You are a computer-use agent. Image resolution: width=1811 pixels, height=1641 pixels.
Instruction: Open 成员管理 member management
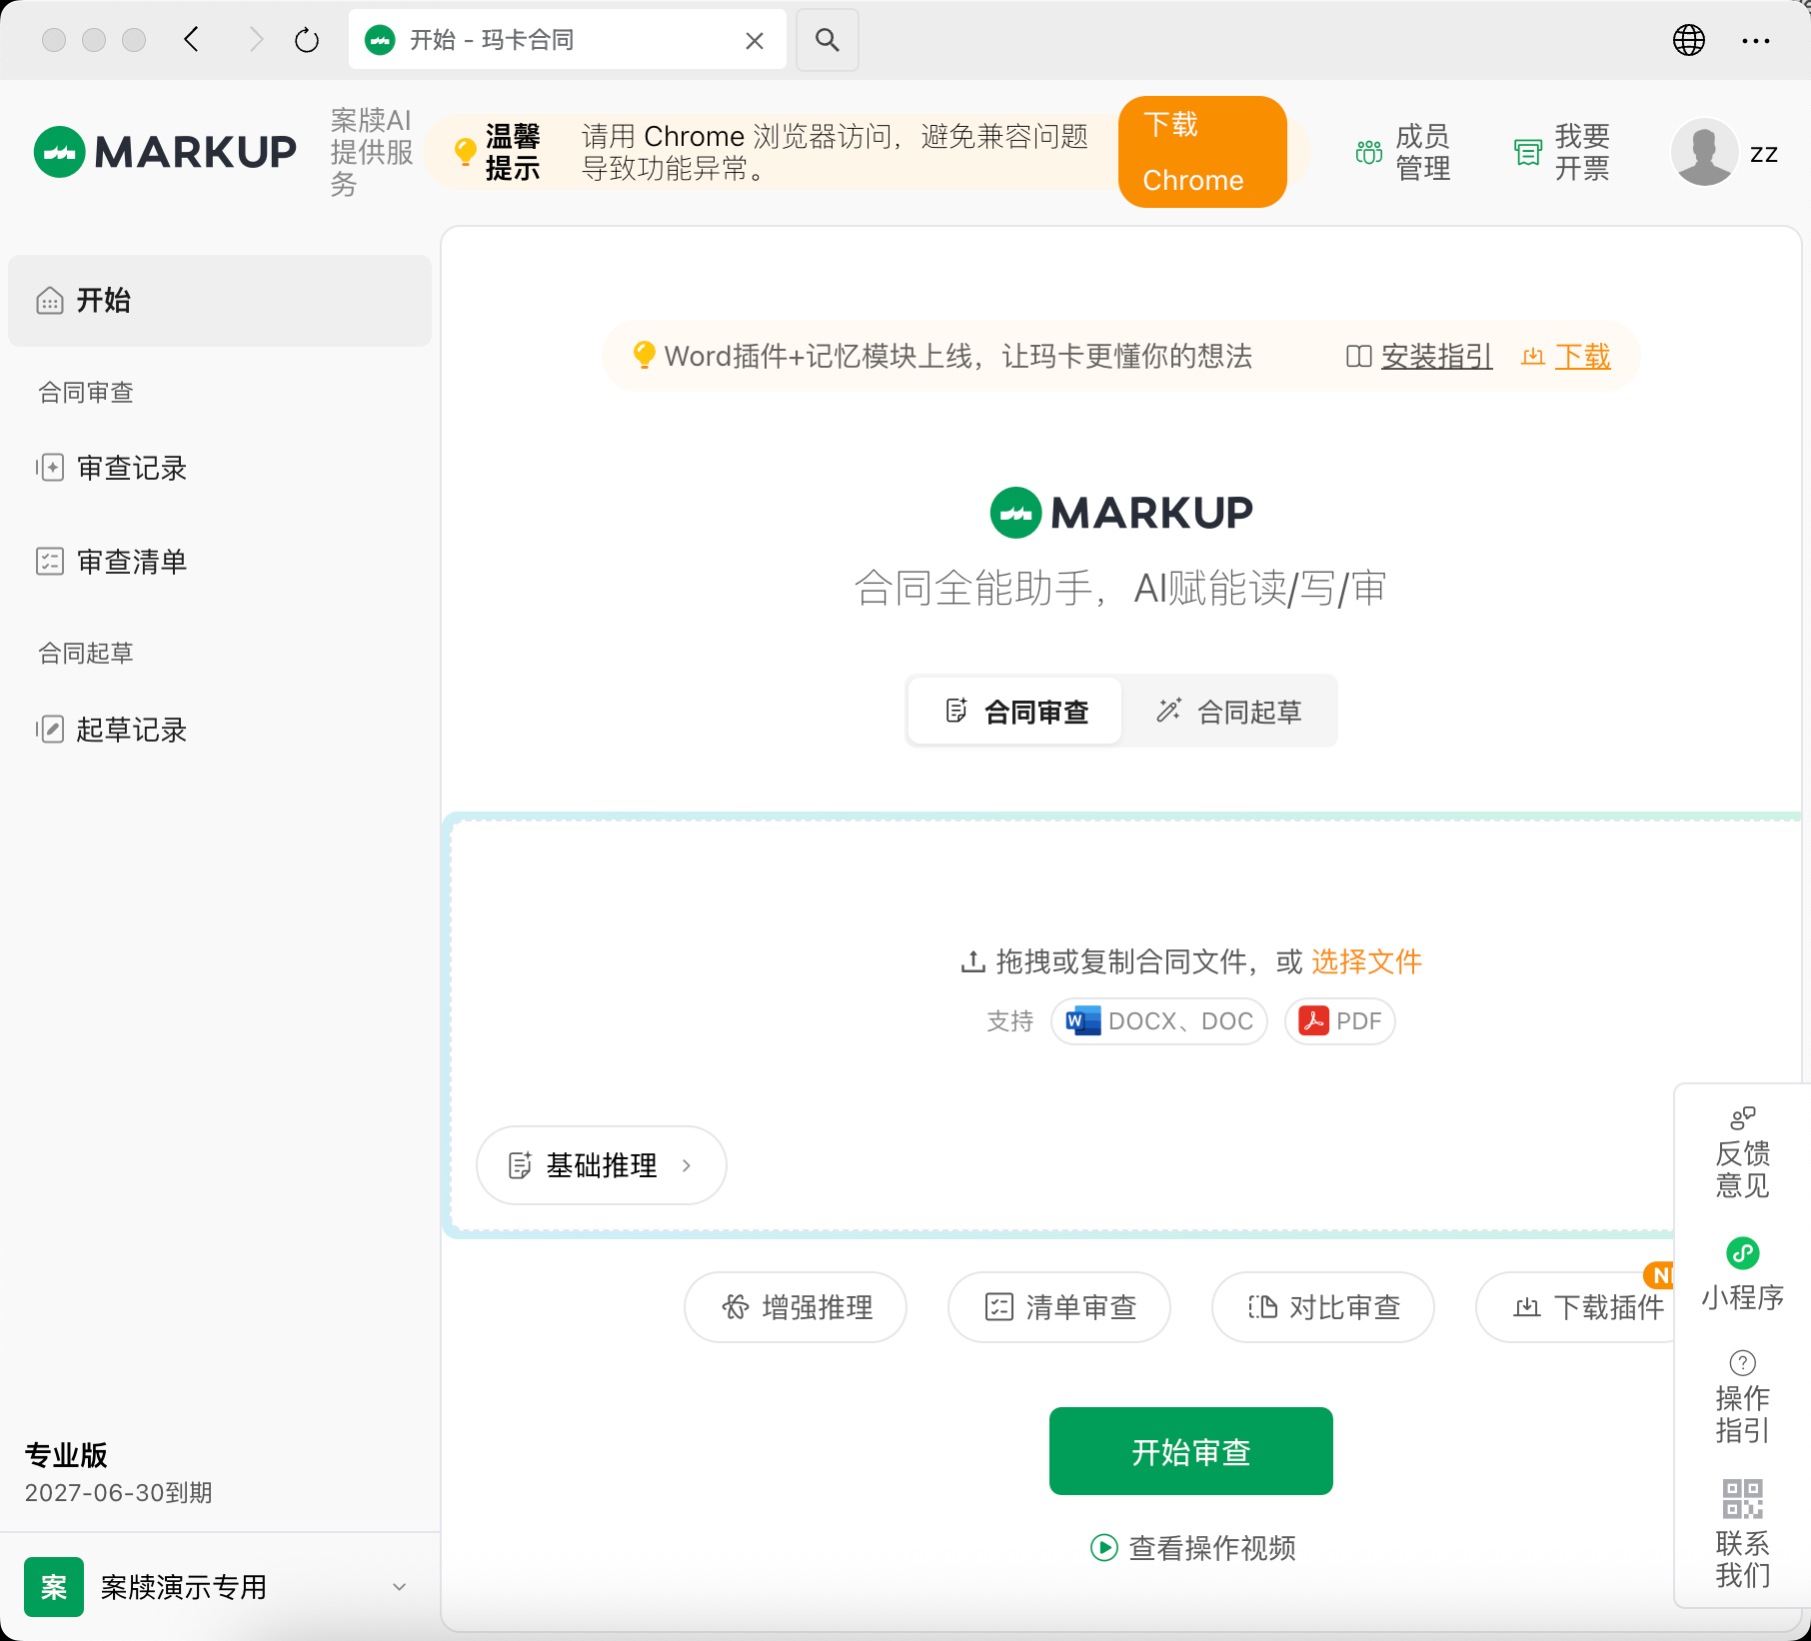1403,152
